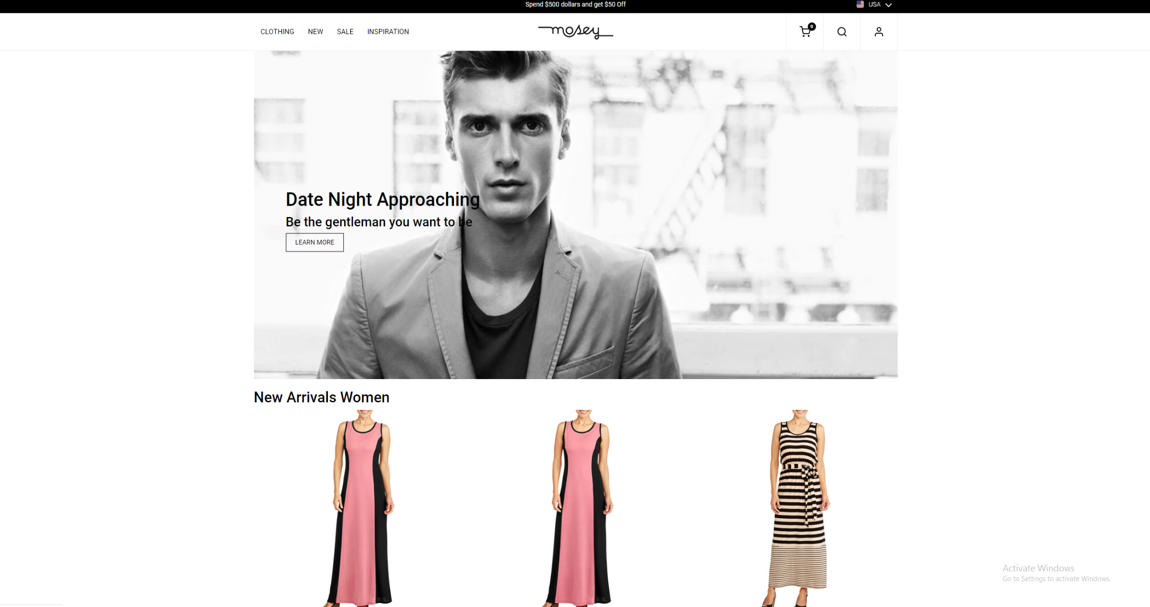Click the search magnifier icon

(x=842, y=32)
